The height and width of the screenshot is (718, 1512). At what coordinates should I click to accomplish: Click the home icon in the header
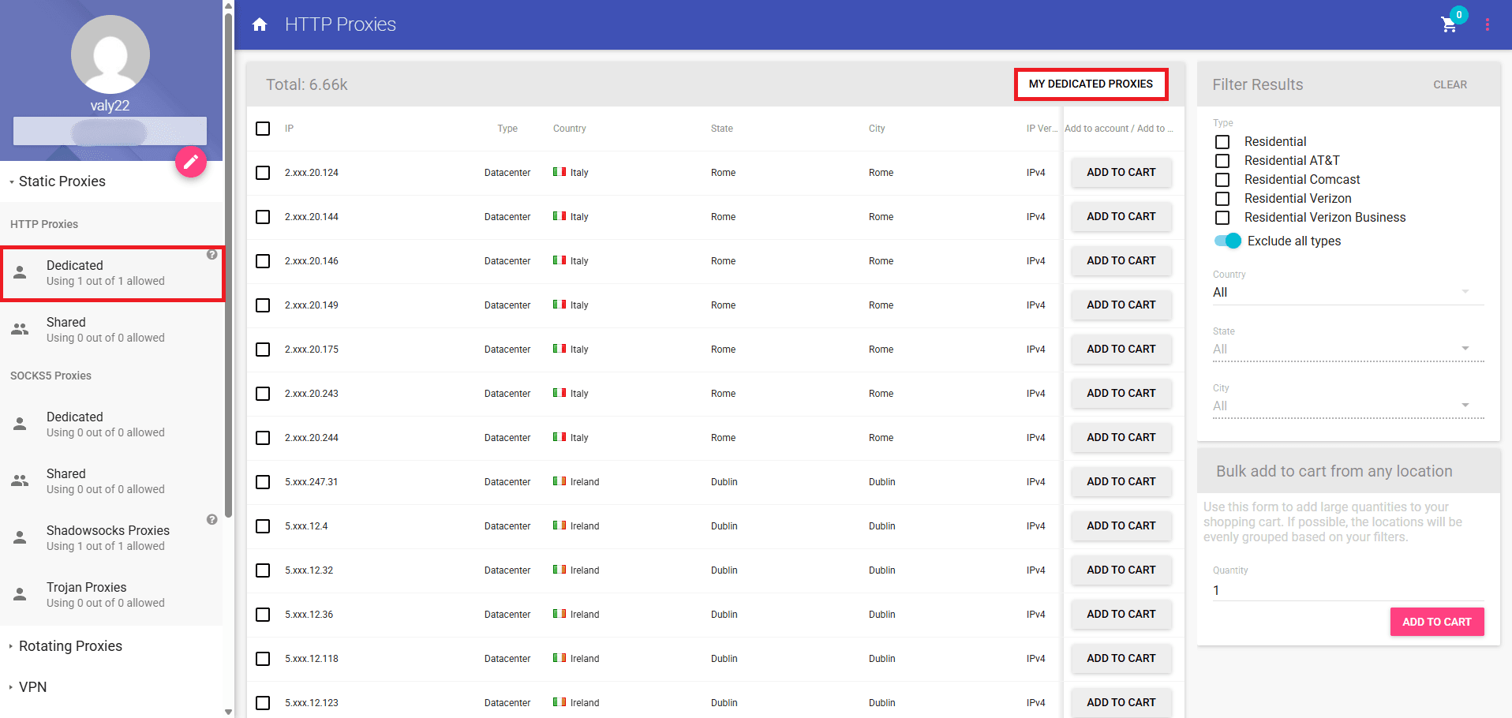(x=260, y=24)
